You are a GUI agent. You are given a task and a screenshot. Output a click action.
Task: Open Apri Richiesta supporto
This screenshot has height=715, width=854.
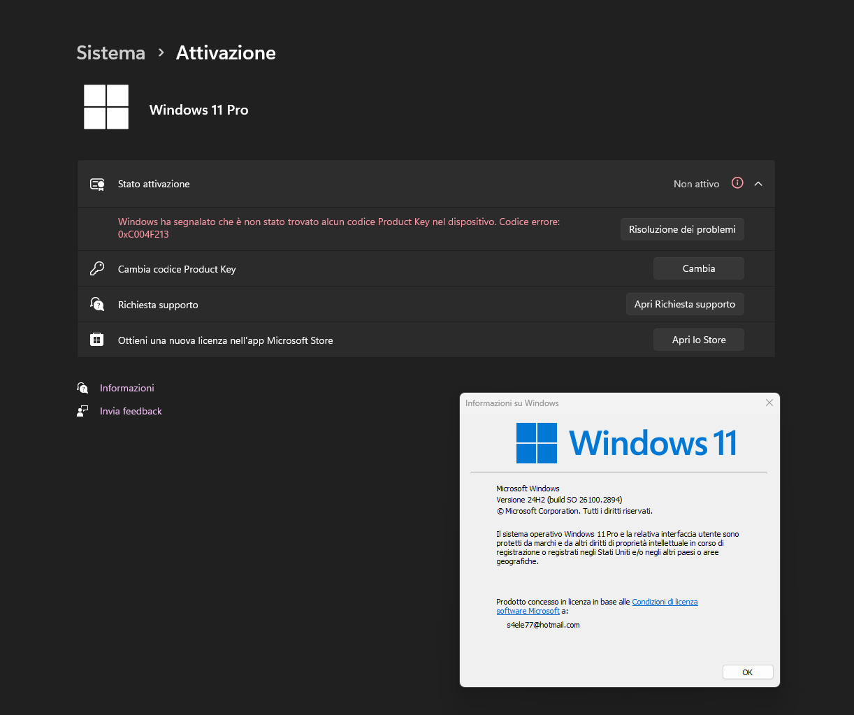point(685,304)
